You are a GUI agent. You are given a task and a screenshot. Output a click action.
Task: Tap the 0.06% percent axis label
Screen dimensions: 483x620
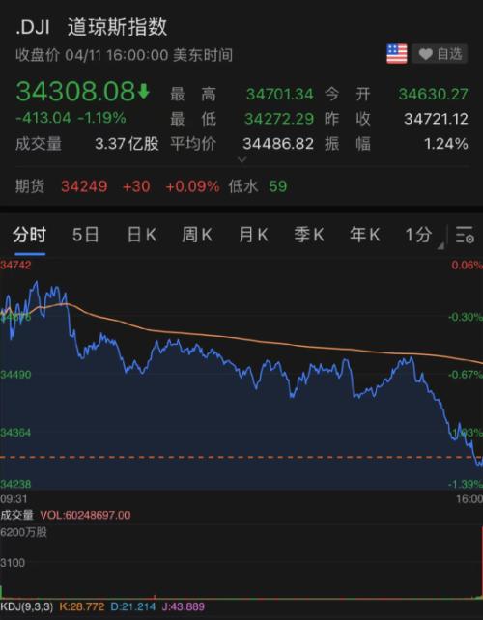click(468, 265)
